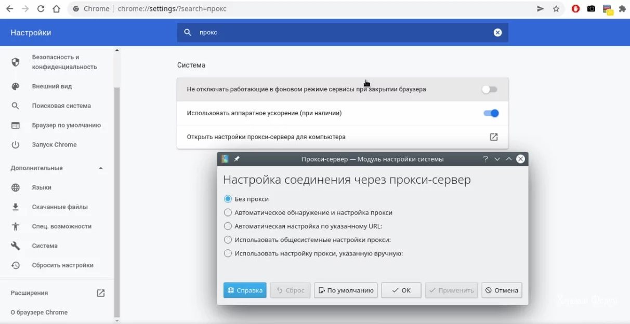Open Security and privacy shield section
This screenshot has height=324, width=630.
[56, 62]
